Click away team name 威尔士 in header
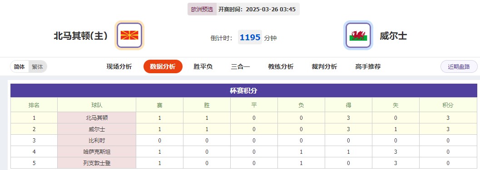Image resolution: width=480 pixels, height=170 pixels. 393,36
